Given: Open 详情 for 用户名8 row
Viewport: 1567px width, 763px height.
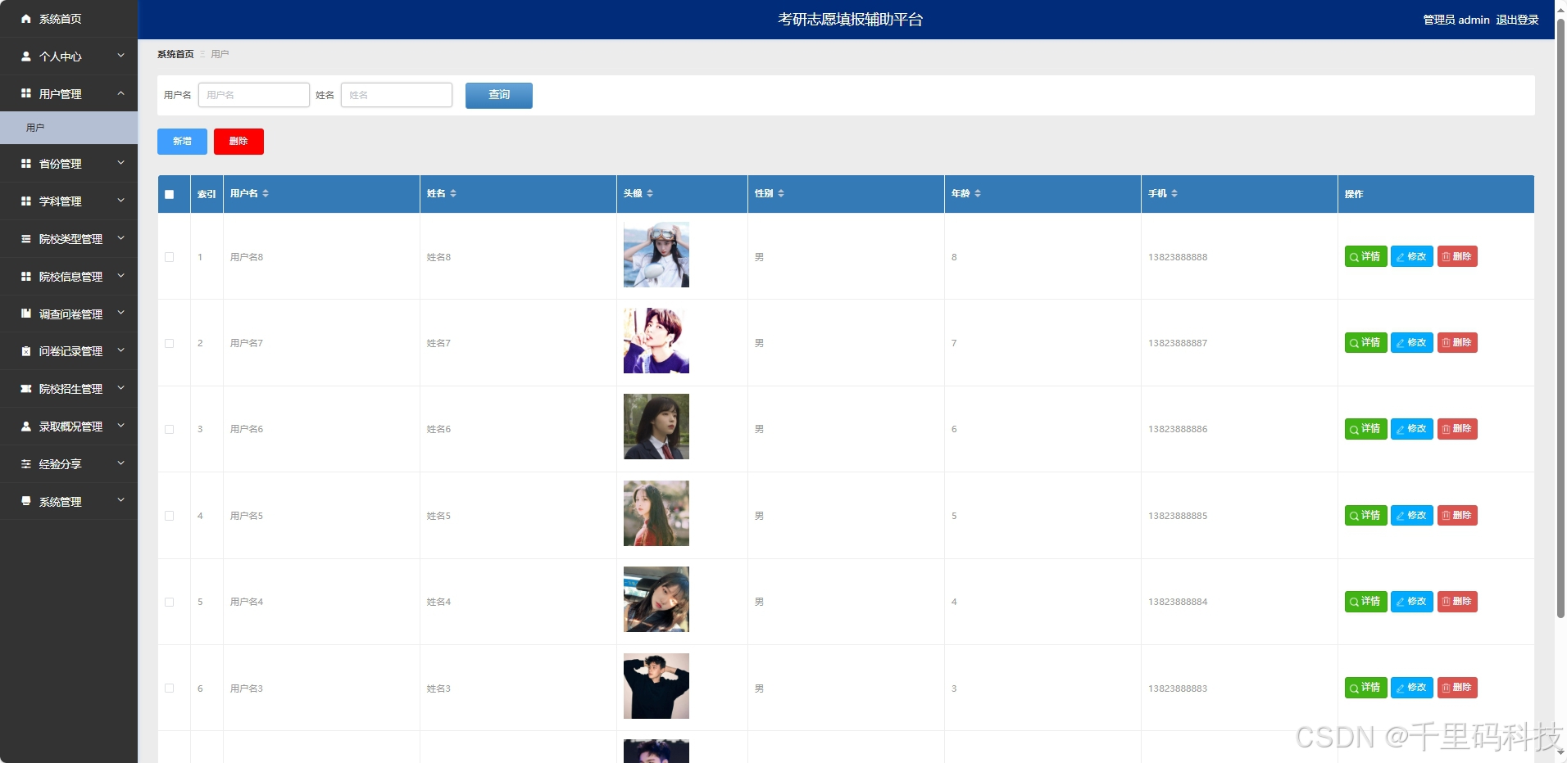Looking at the screenshot, I should [1365, 257].
